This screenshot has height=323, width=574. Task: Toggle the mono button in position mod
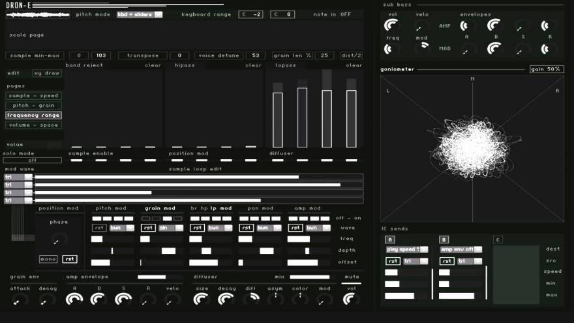(48, 259)
